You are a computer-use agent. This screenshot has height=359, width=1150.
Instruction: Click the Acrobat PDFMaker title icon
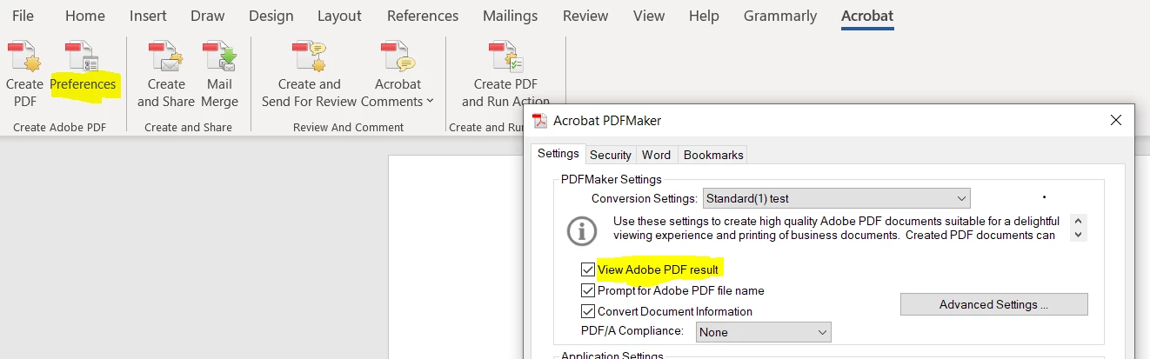pyautogui.click(x=539, y=121)
